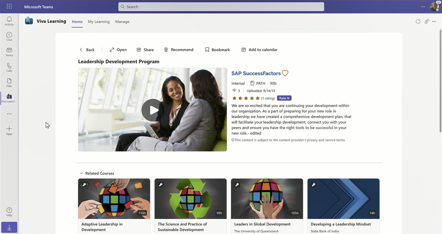Click the five-star rating display

coord(246,98)
